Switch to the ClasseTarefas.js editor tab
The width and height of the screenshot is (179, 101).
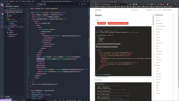30,4
